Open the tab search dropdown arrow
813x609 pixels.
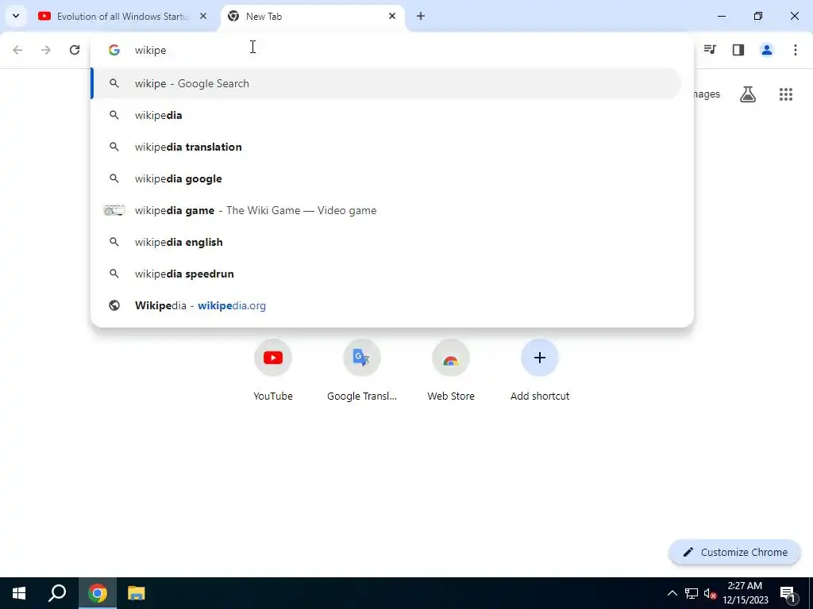tap(16, 16)
